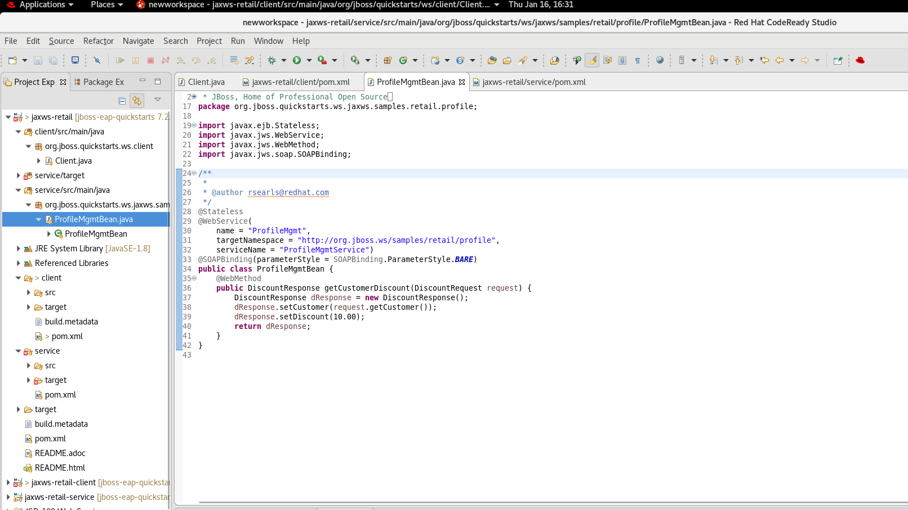The image size is (908, 510).
Task: Click the Back navigation arrow icon
Action: (780, 60)
